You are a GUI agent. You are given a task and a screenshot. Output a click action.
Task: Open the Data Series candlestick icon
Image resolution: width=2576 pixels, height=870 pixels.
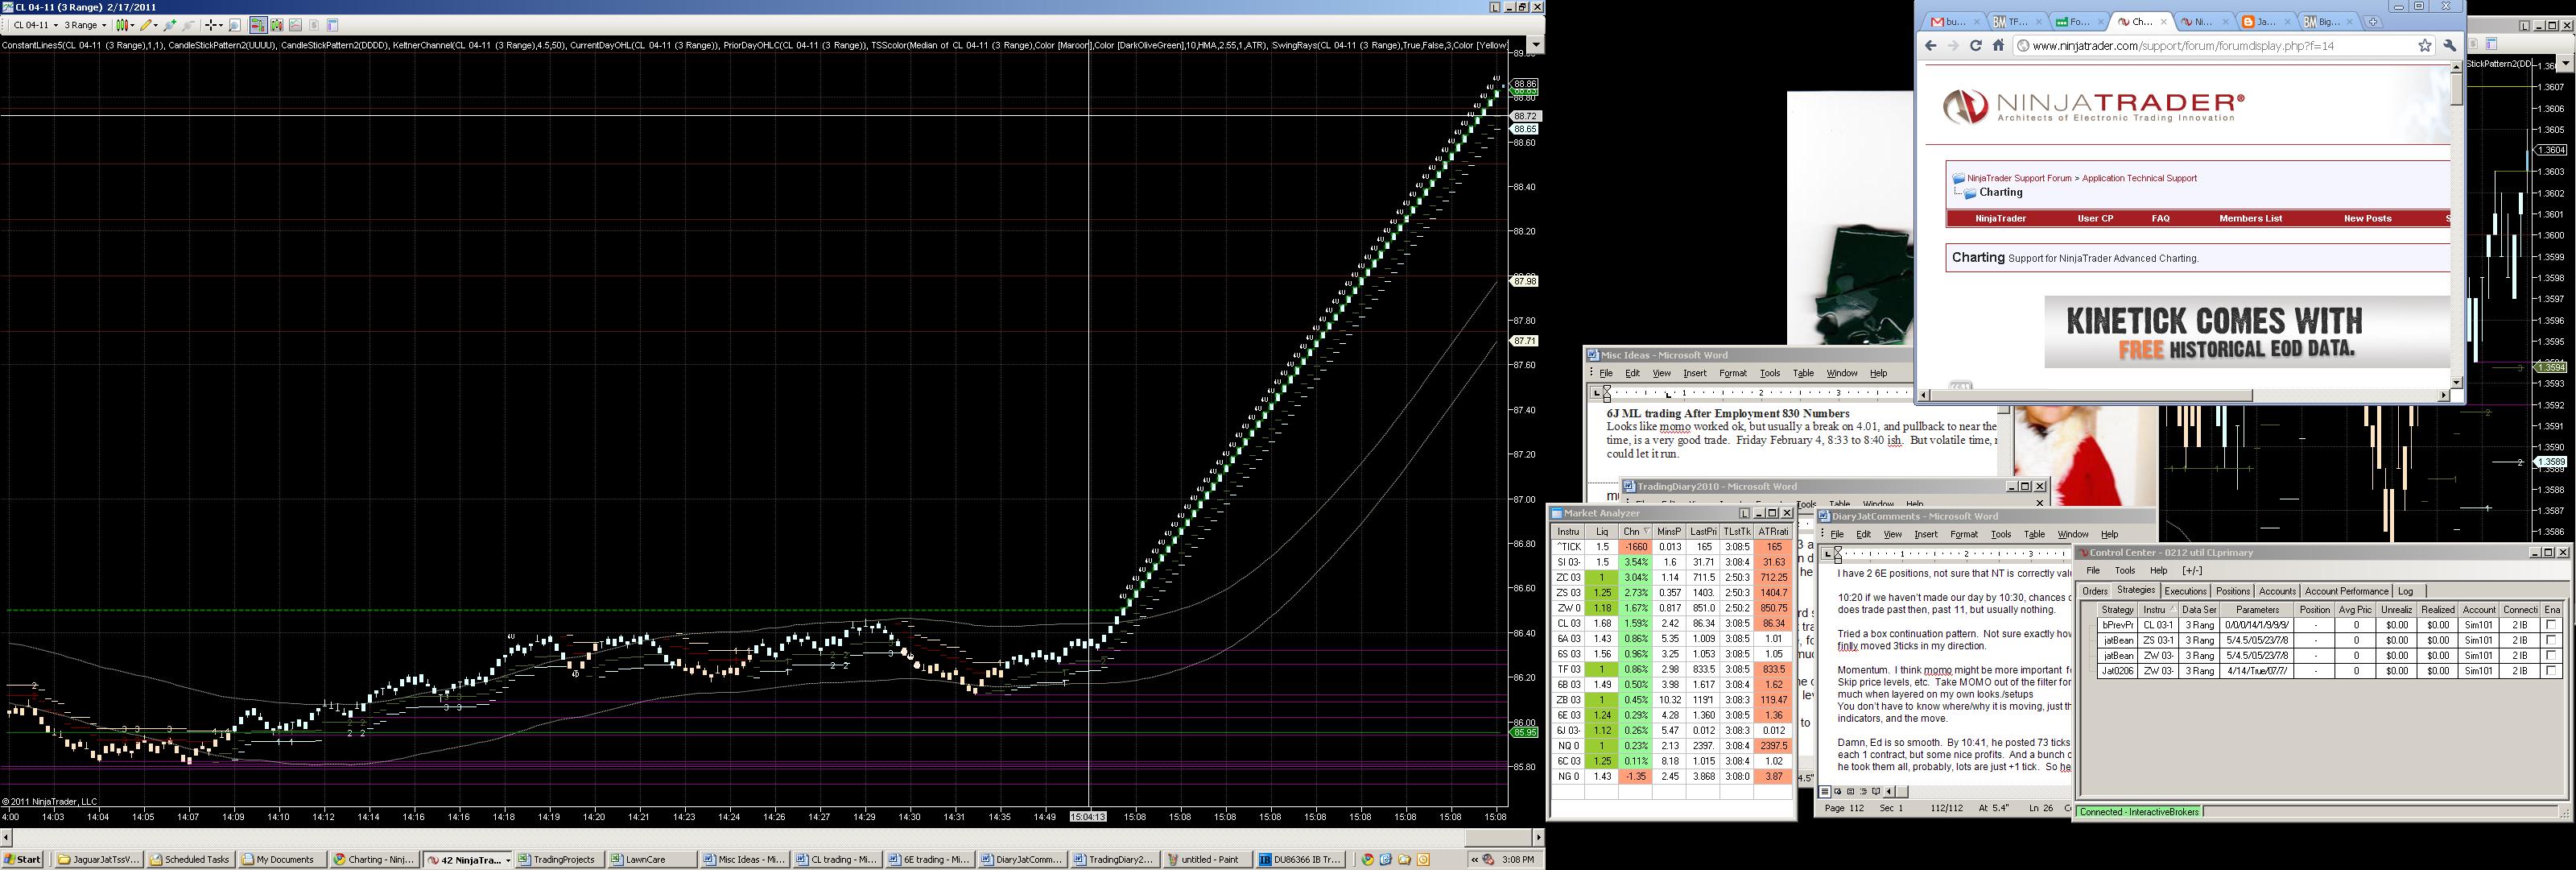tap(277, 25)
